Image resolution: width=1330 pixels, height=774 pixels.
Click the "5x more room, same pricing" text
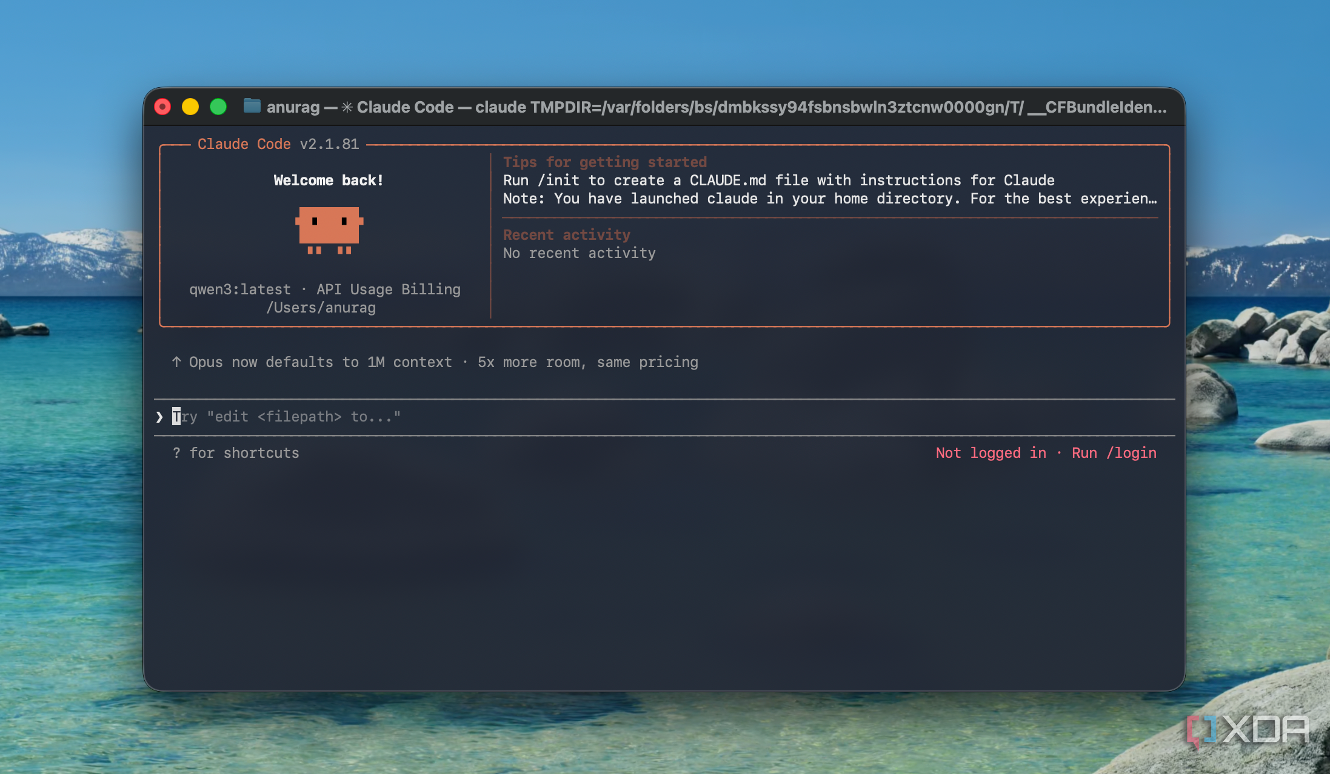[588, 362]
